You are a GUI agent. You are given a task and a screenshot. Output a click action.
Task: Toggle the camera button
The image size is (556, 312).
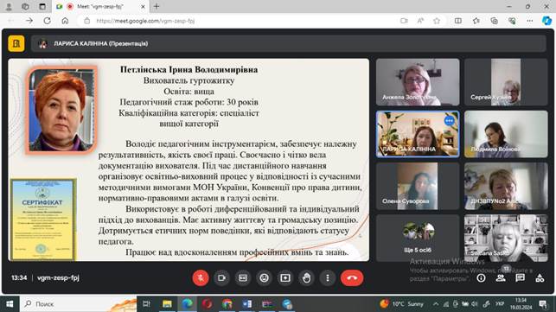click(x=221, y=278)
